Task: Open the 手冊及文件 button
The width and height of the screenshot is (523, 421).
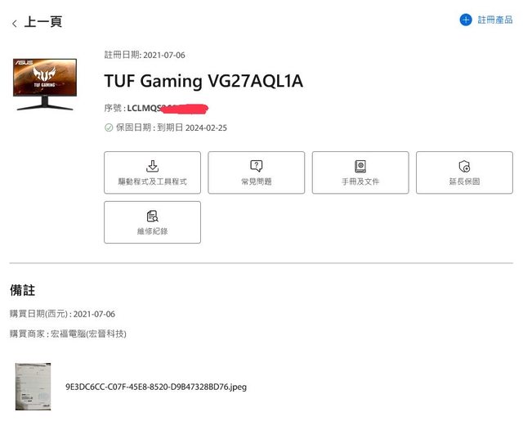Action: (x=360, y=172)
